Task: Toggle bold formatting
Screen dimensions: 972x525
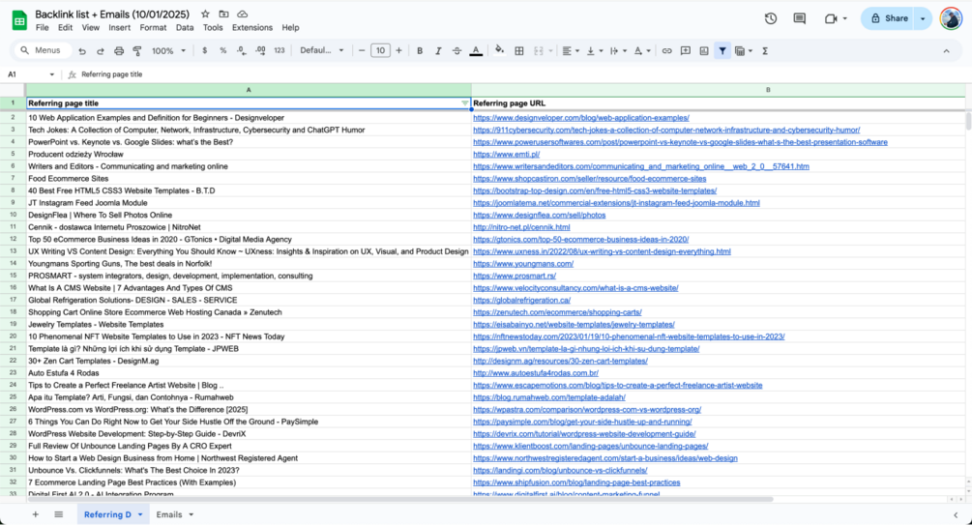Action: click(x=420, y=51)
